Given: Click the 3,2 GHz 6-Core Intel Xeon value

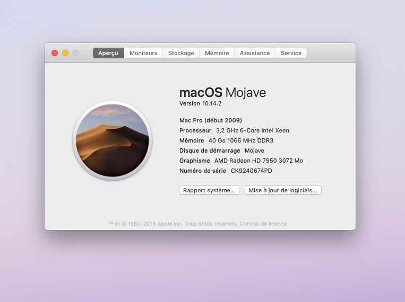Looking at the screenshot, I should (x=253, y=130).
